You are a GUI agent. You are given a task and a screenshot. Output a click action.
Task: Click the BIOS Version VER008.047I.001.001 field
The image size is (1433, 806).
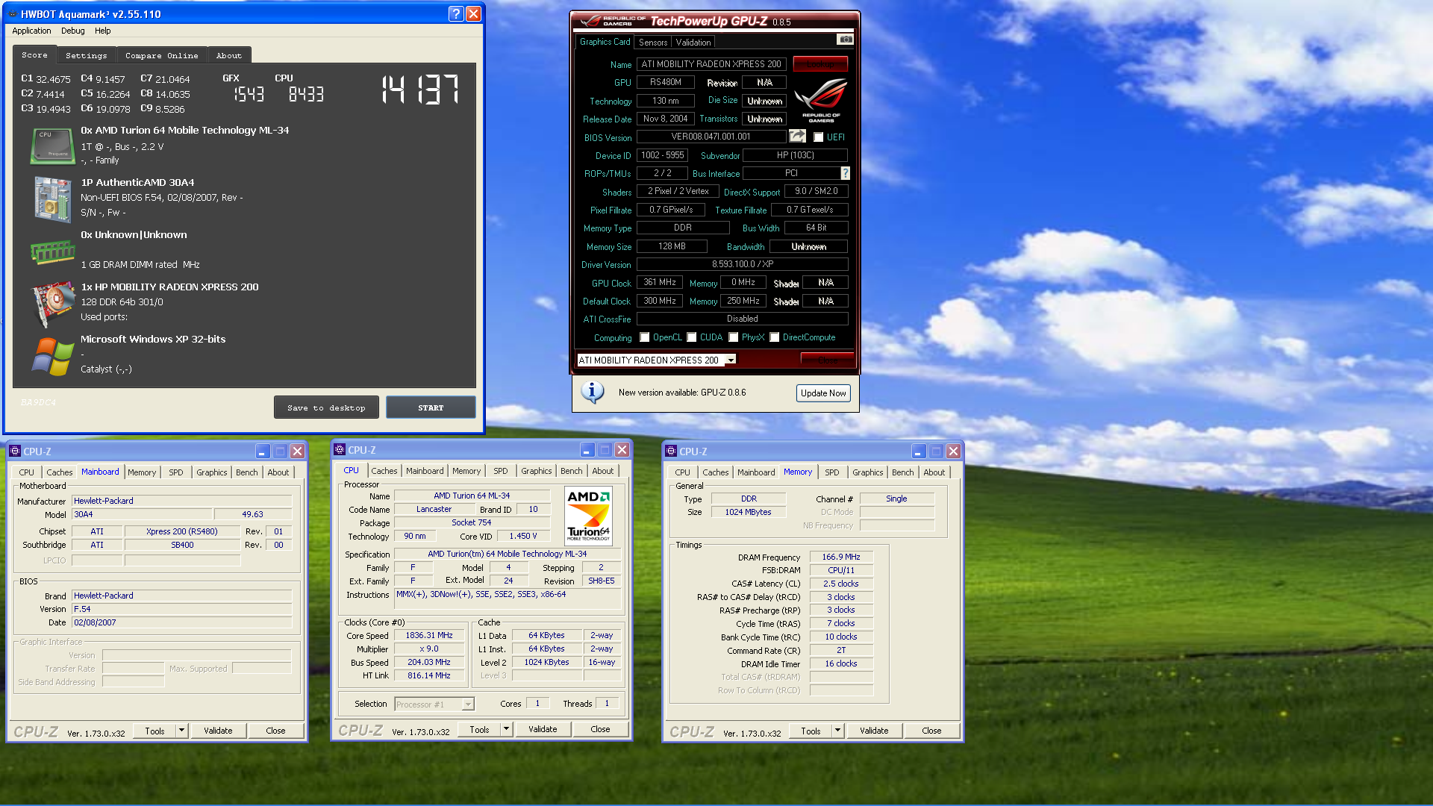tap(711, 137)
